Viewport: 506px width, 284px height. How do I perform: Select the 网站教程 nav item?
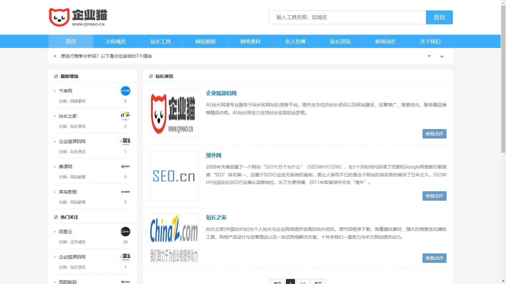click(206, 41)
